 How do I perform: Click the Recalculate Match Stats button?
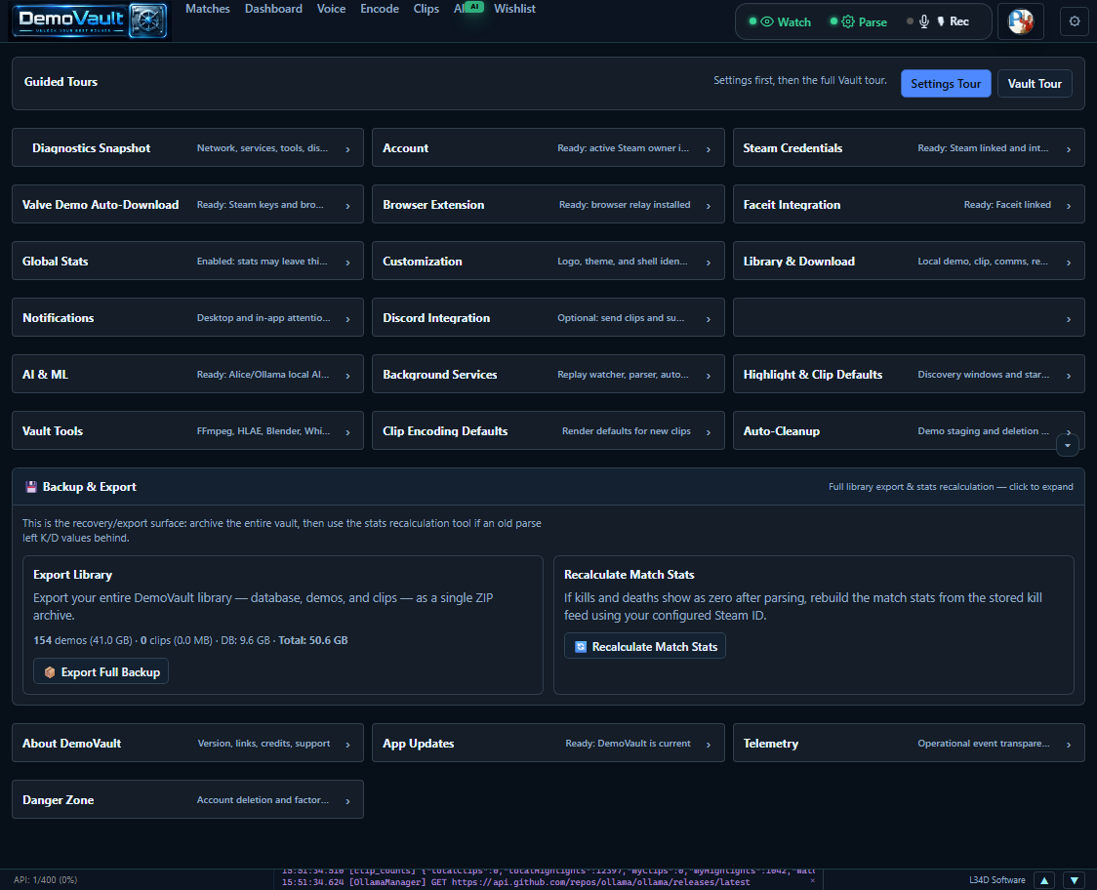(x=644, y=646)
